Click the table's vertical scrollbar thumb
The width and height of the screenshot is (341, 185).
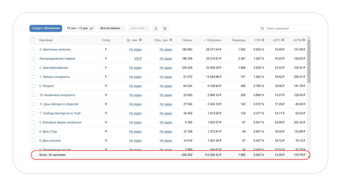[309, 61]
